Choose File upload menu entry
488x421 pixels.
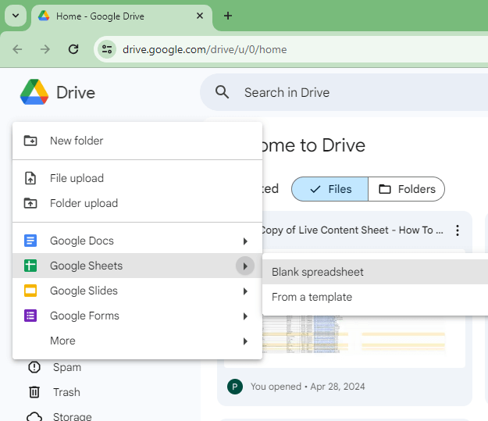click(137, 178)
